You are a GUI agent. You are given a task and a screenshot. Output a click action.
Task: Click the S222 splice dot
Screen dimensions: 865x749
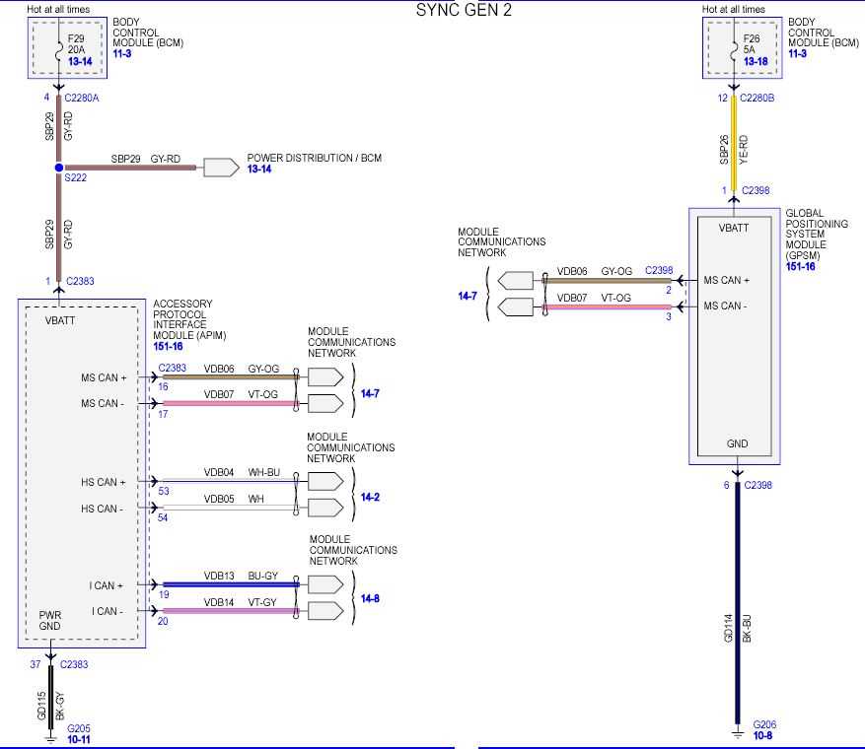(59, 168)
